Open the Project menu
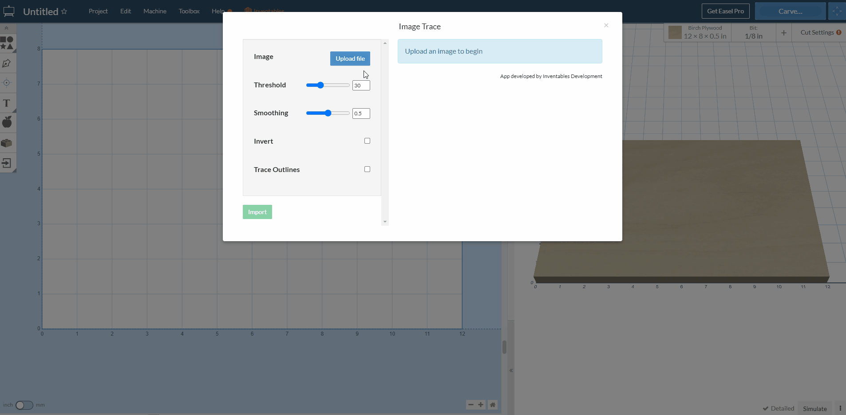Screen dimensions: 846x415 coord(98,11)
